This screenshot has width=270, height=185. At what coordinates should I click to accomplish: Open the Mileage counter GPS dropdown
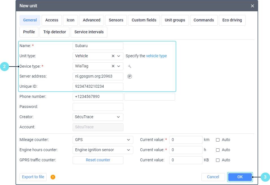click(128, 140)
